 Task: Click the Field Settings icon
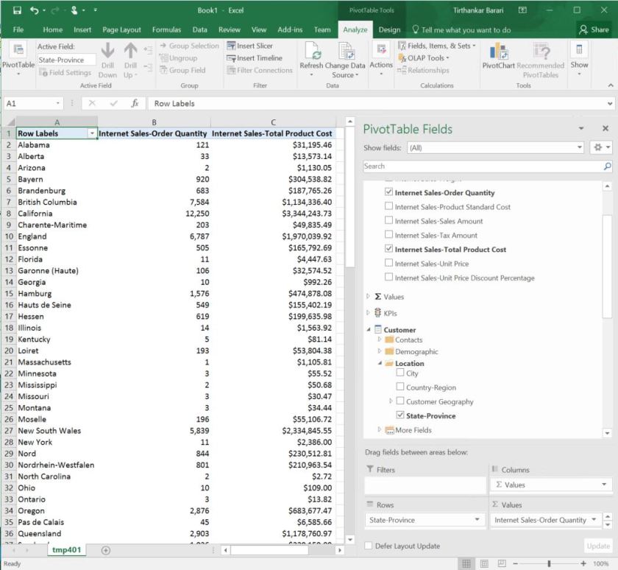[x=47, y=72]
